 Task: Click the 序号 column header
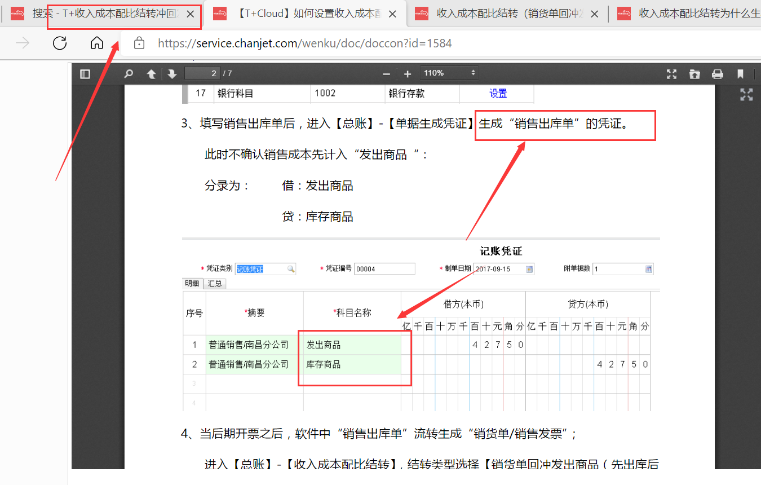[x=194, y=313]
